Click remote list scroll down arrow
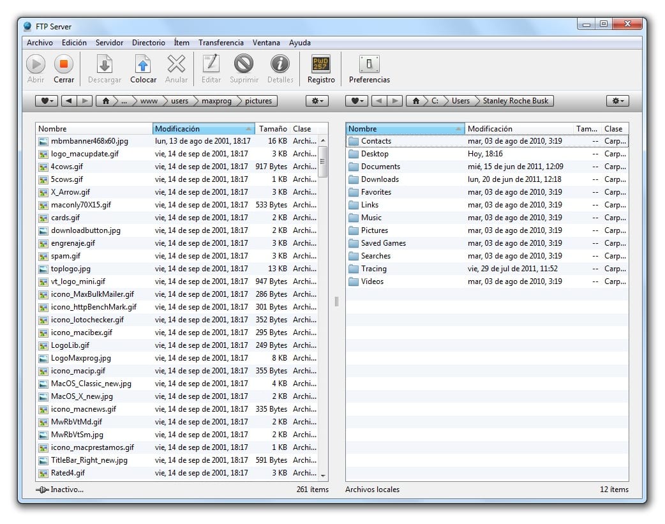Viewport: 665px width, 524px height. pos(323,475)
